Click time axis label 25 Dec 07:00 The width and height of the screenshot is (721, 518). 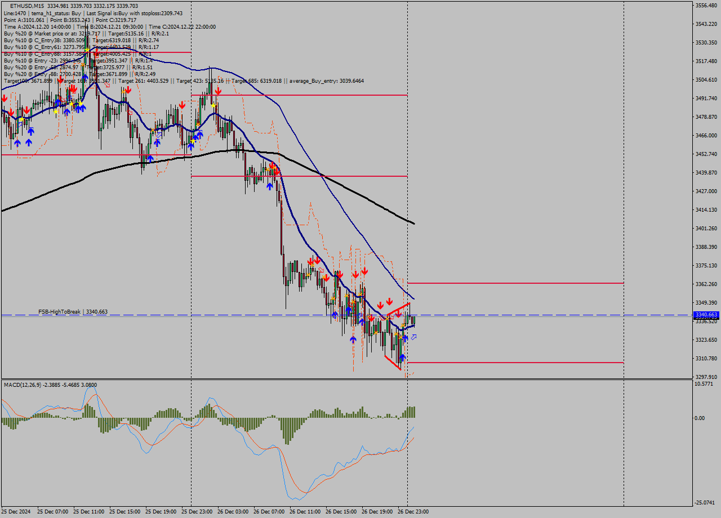[53, 512]
